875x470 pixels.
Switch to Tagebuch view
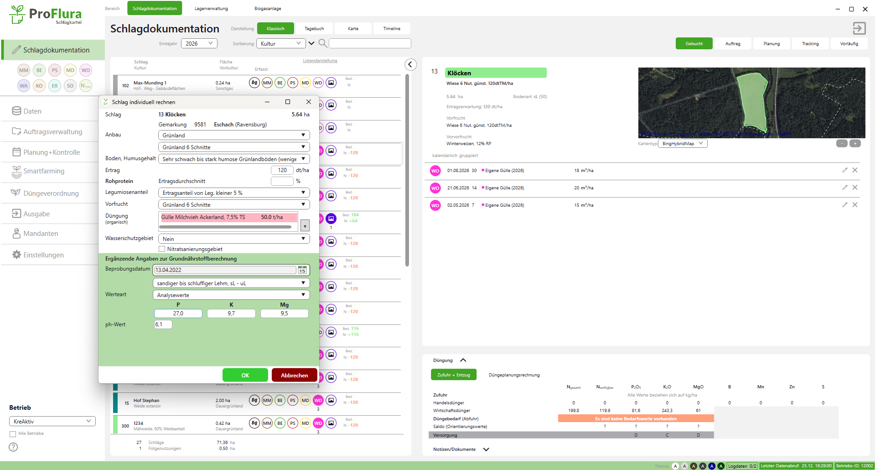314,29
